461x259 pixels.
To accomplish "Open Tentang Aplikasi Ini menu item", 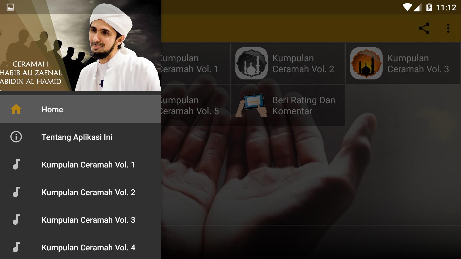I will click(x=81, y=137).
